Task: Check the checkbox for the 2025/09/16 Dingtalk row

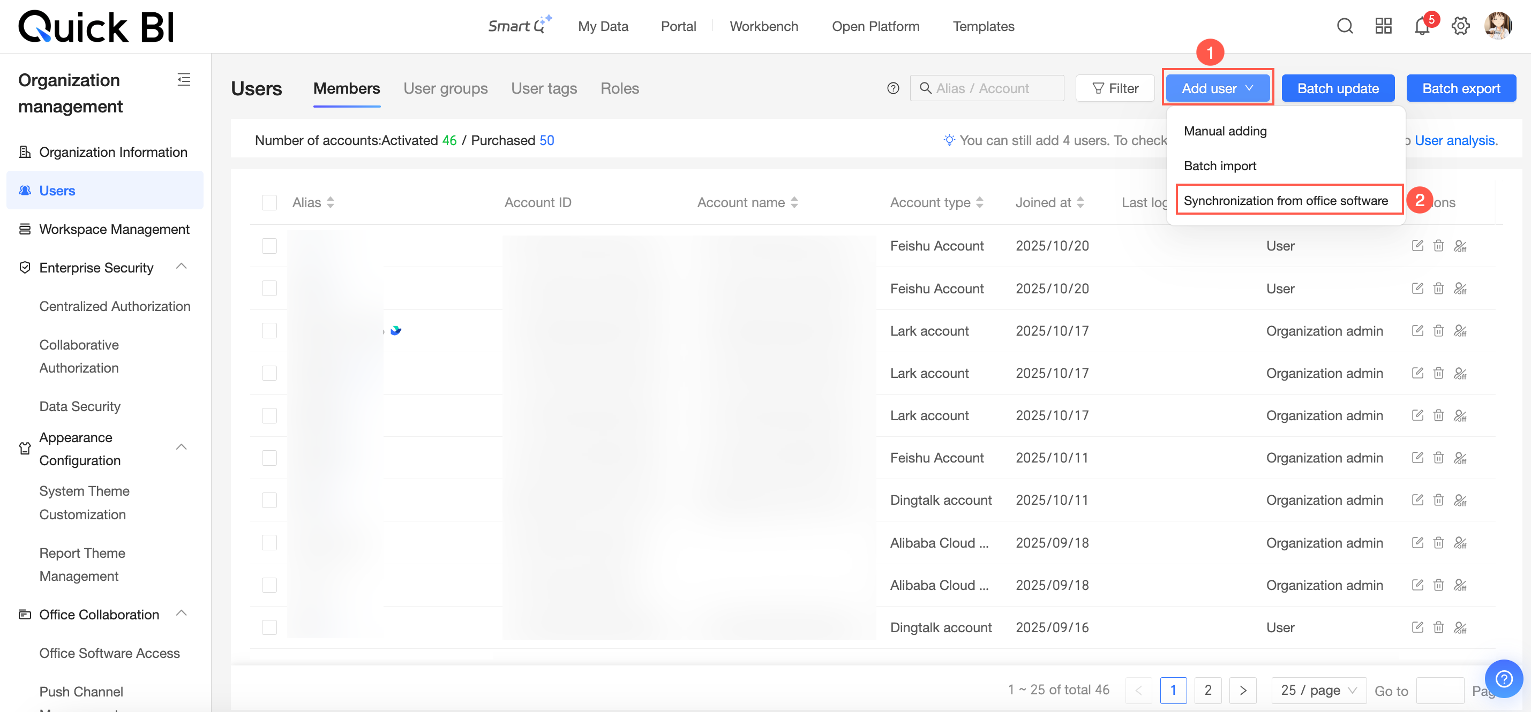Action: 269,627
